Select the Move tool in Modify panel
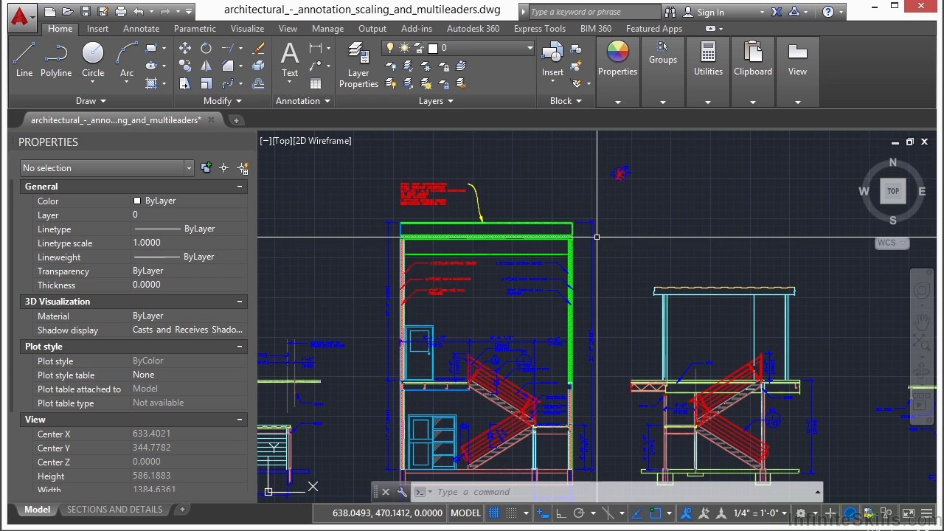This screenshot has height=531, width=944. click(185, 48)
